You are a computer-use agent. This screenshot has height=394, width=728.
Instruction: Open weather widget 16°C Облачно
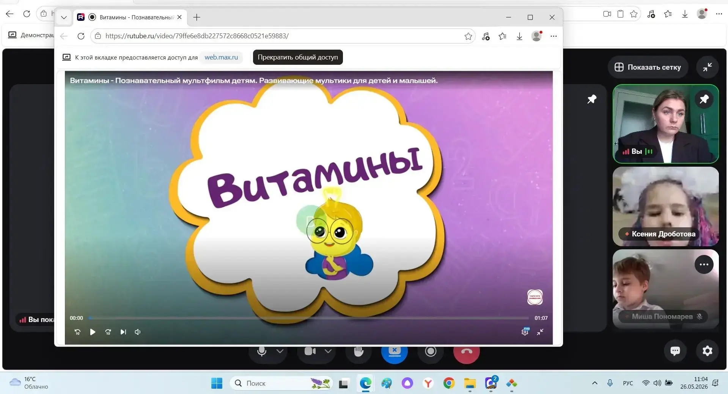[x=29, y=383]
